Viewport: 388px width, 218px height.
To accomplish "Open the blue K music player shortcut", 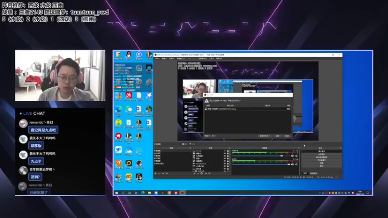I will [x=139, y=56].
